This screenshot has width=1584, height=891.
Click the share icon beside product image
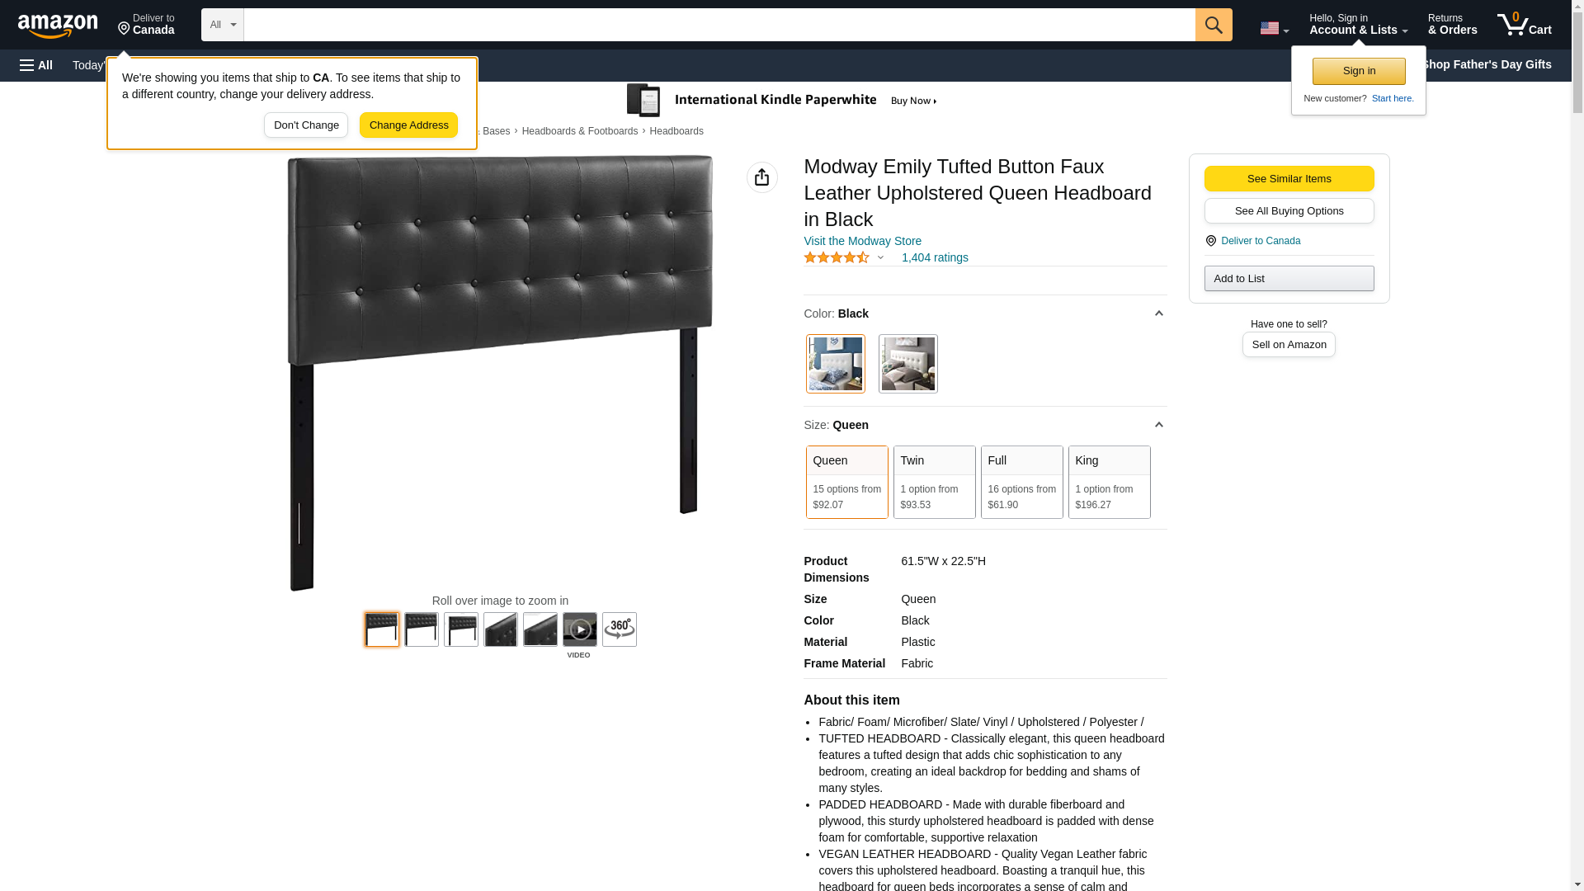pos(761,177)
